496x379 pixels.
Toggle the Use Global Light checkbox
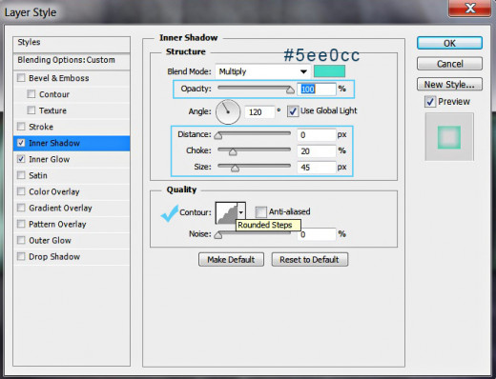tap(293, 111)
